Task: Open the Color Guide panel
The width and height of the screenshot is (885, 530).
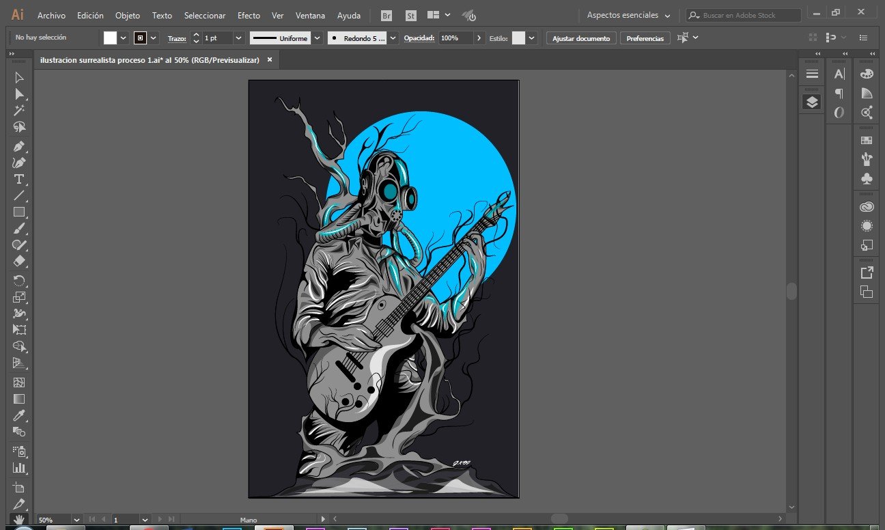Action: (867, 93)
